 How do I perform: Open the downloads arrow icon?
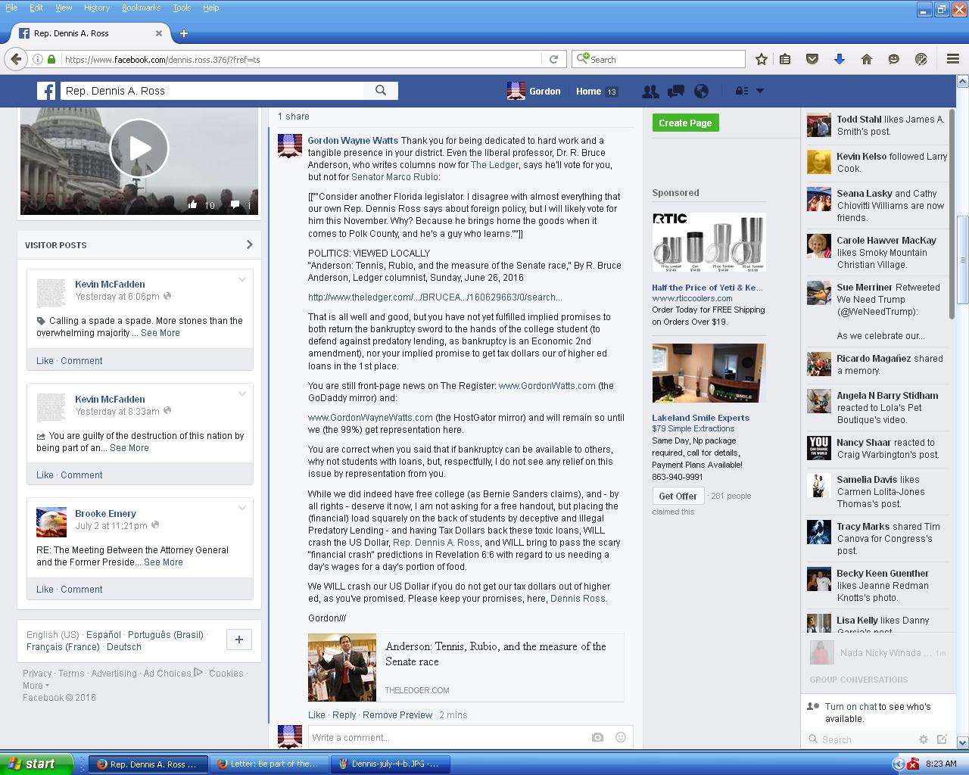tap(840, 59)
